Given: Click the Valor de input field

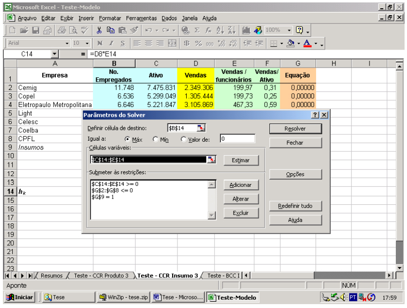Looking at the screenshot, I should point(237,139).
